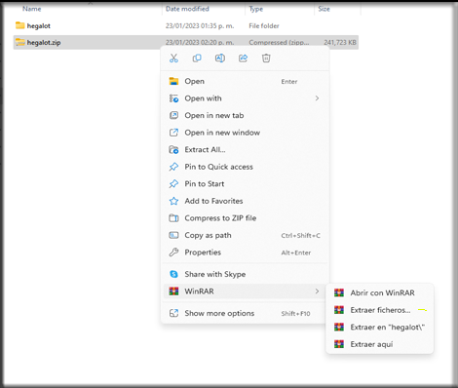Click the WinRAR submenu arrow chevron

pyautogui.click(x=317, y=291)
